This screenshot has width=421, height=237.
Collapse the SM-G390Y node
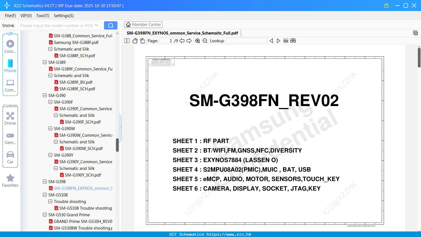click(50, 155)
